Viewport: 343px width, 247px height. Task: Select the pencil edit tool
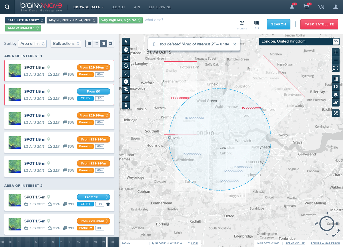[x=126, y=98]
